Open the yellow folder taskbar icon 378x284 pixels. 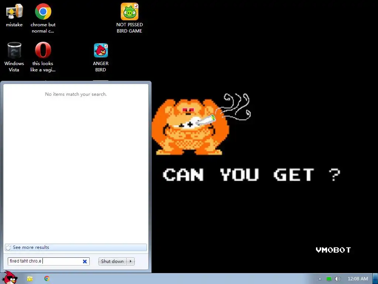pyautogui.click(x=30, y=279)
